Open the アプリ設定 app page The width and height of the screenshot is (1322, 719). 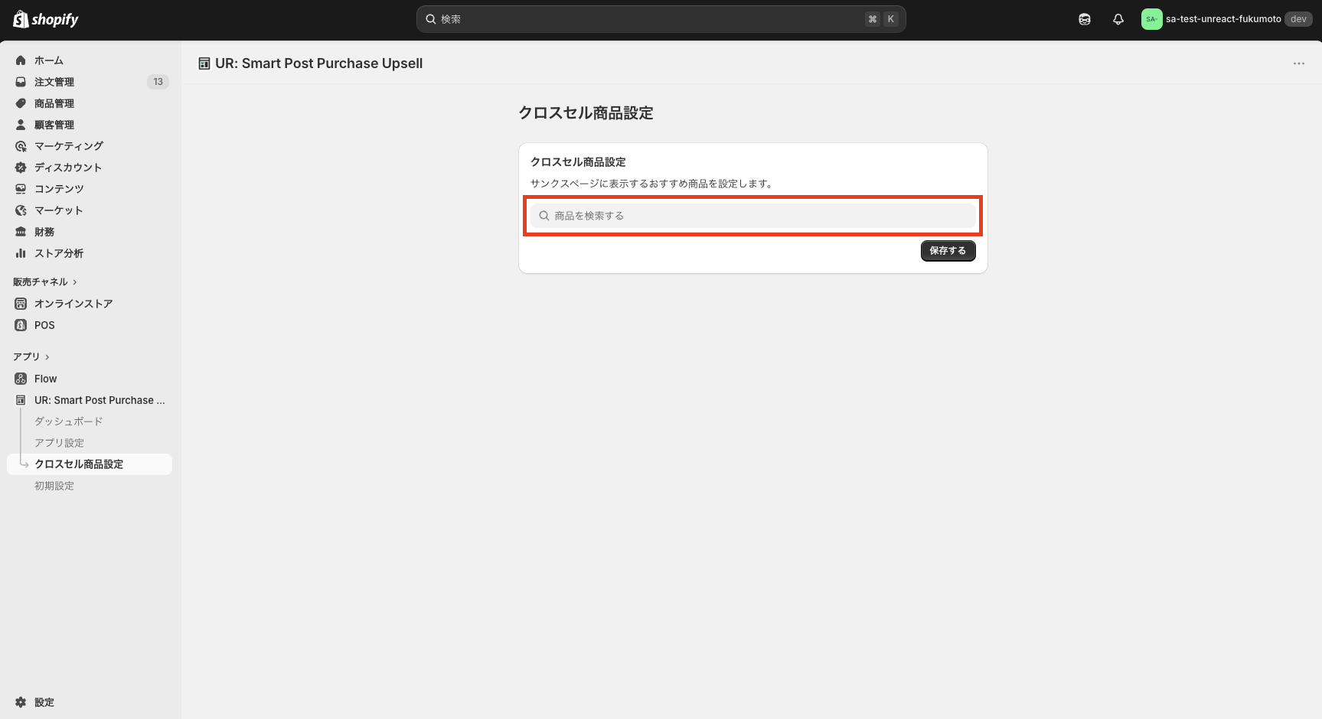(x=59, y=443)
